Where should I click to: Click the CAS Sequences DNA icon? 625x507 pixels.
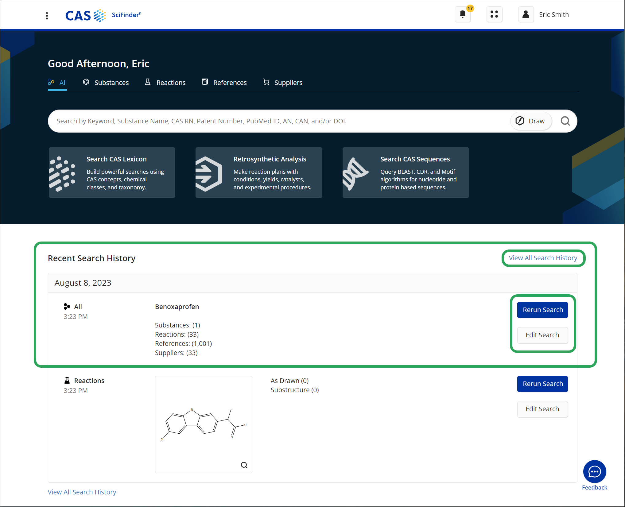tap(355, 174)
